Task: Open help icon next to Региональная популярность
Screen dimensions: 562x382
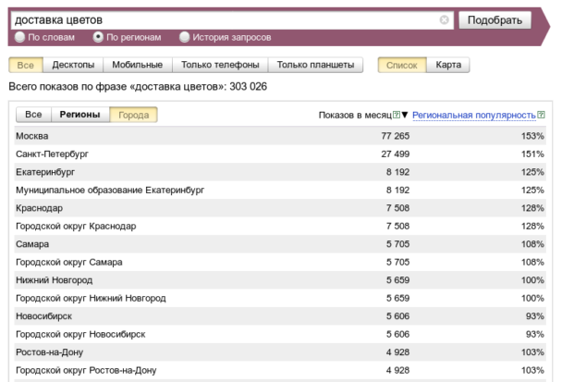Action: (541, 115)
